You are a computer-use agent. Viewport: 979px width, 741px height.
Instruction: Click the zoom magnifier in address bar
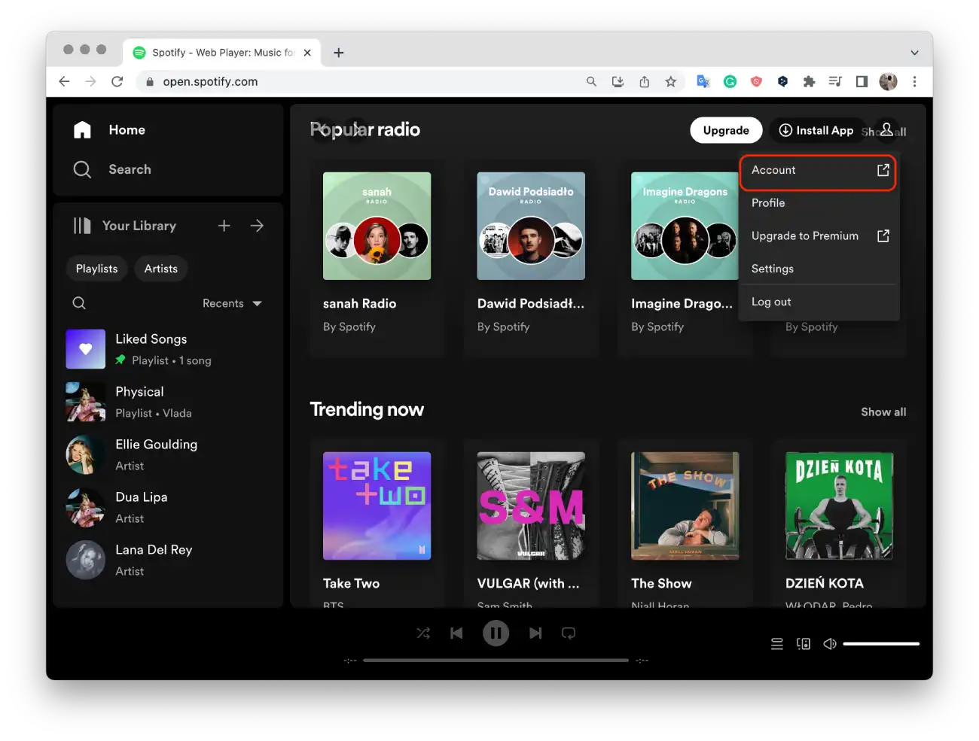click(591, 82)
